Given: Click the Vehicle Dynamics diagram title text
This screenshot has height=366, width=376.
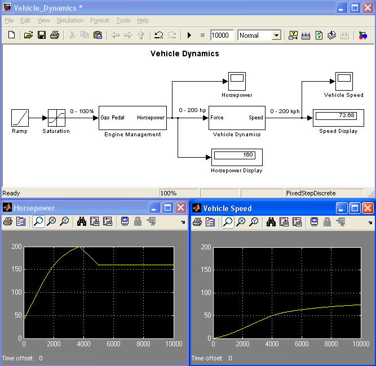Looking at the screenshot, I should (x=185, y=53).
